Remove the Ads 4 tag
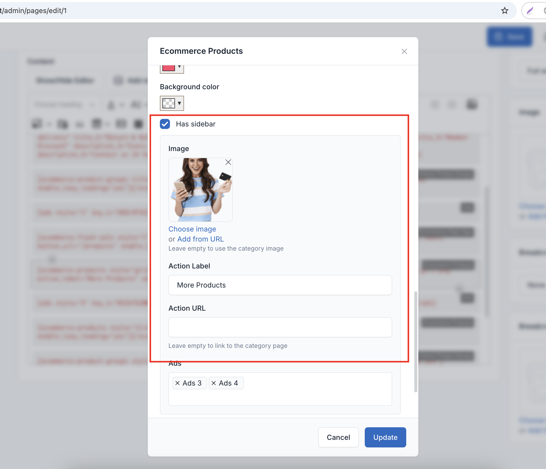 click(214, 383)
